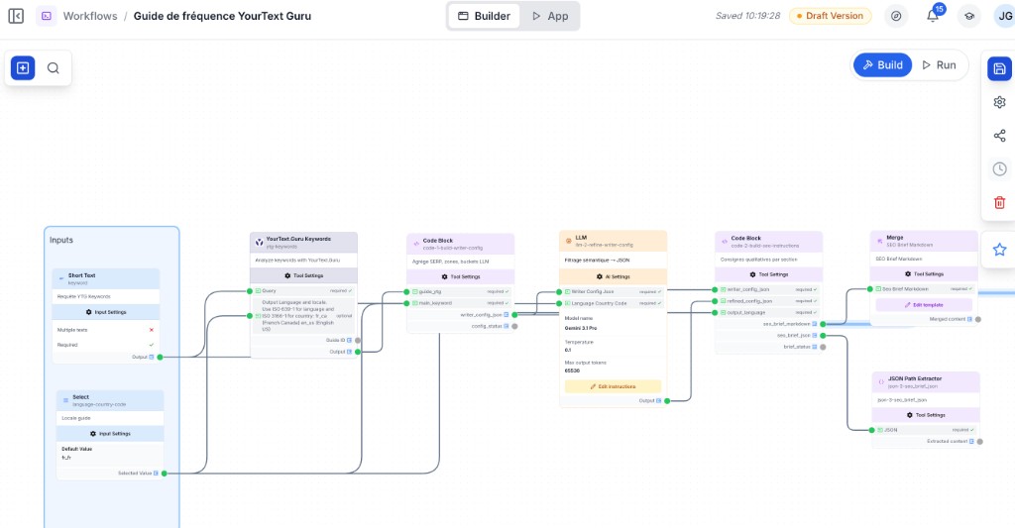Click the share icon in right toolbar
Viewport: 1015px width, 528px height.
[x=999, y=136]
